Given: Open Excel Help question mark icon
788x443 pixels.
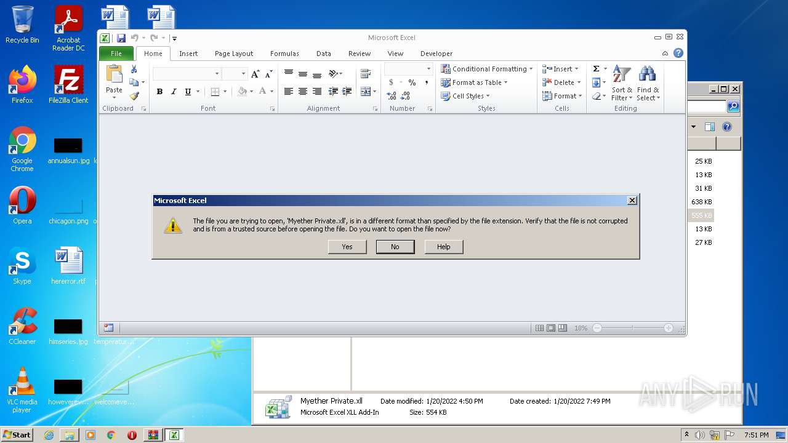Looking at the screenshot, I should tap(678, 54).
